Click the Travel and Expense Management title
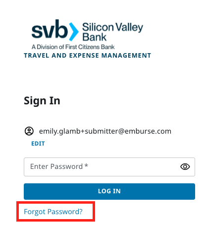 coord(88,55)
